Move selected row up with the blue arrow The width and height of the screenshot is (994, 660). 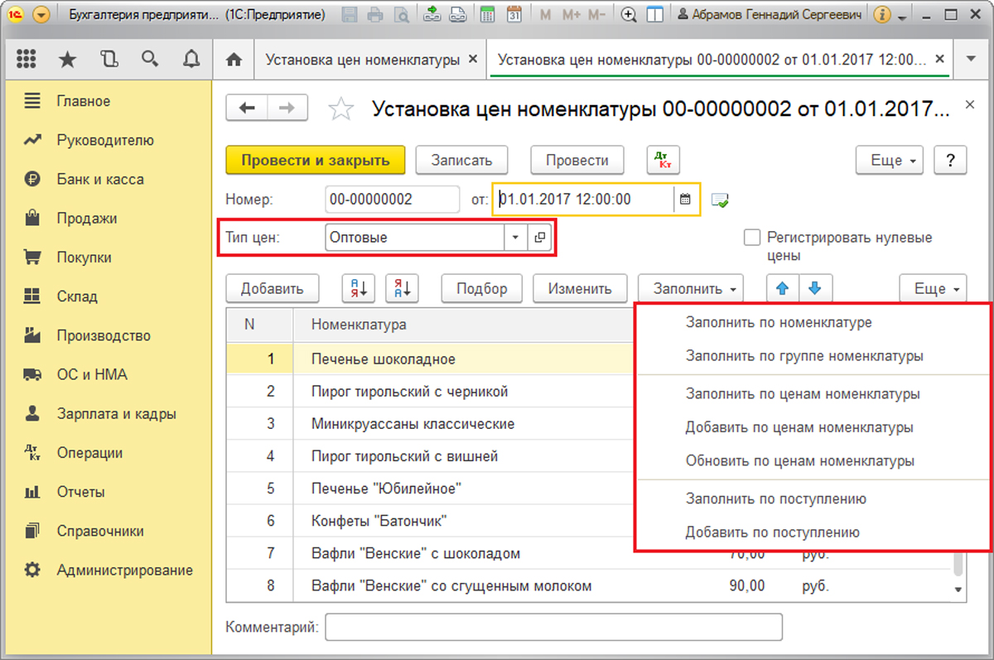pos(783,288)
